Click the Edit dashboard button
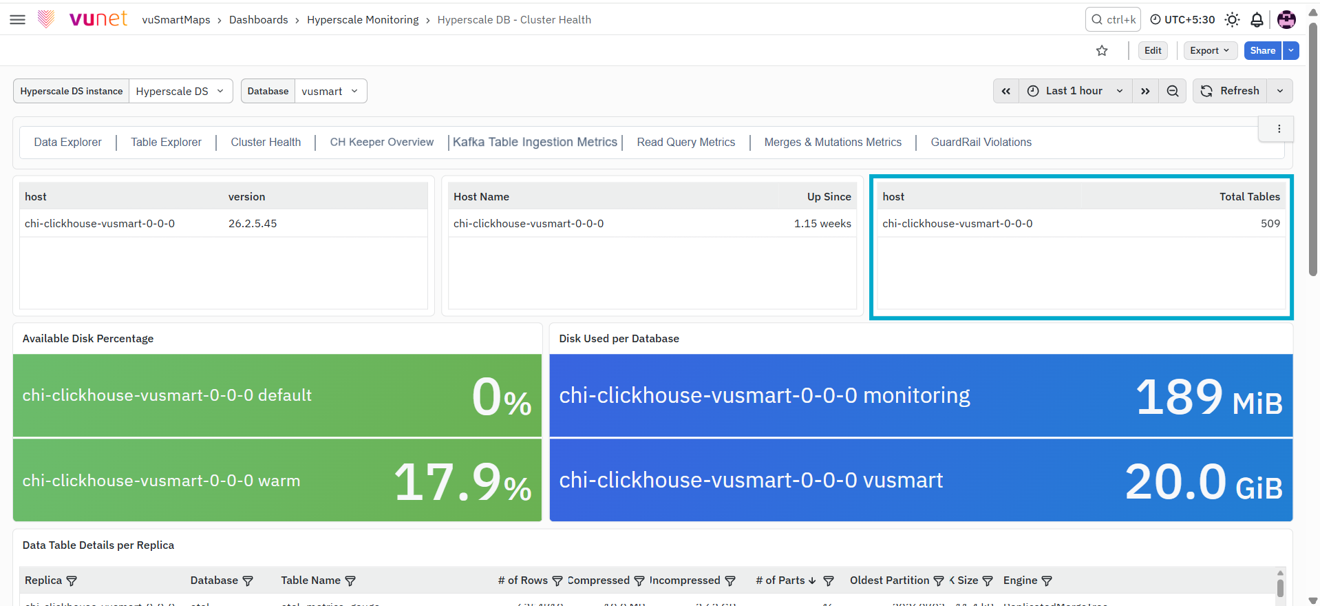Image resolution: width=1320 pixels, height=606 pixels. coord(1153,50)
